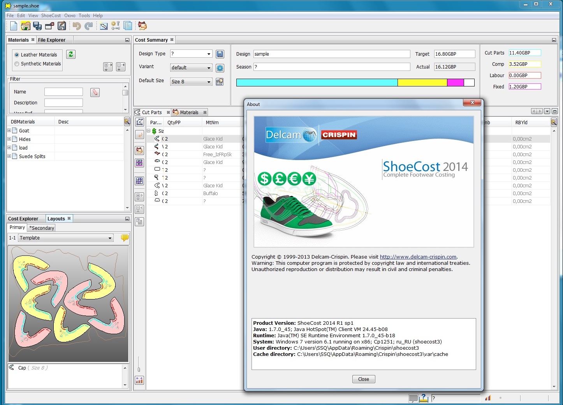563x405 pixels.
Task: Click the yellow segment of cost bar
Action: coord(422,83)
